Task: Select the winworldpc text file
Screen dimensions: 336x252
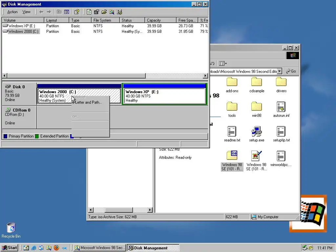Action: (281, 159)
